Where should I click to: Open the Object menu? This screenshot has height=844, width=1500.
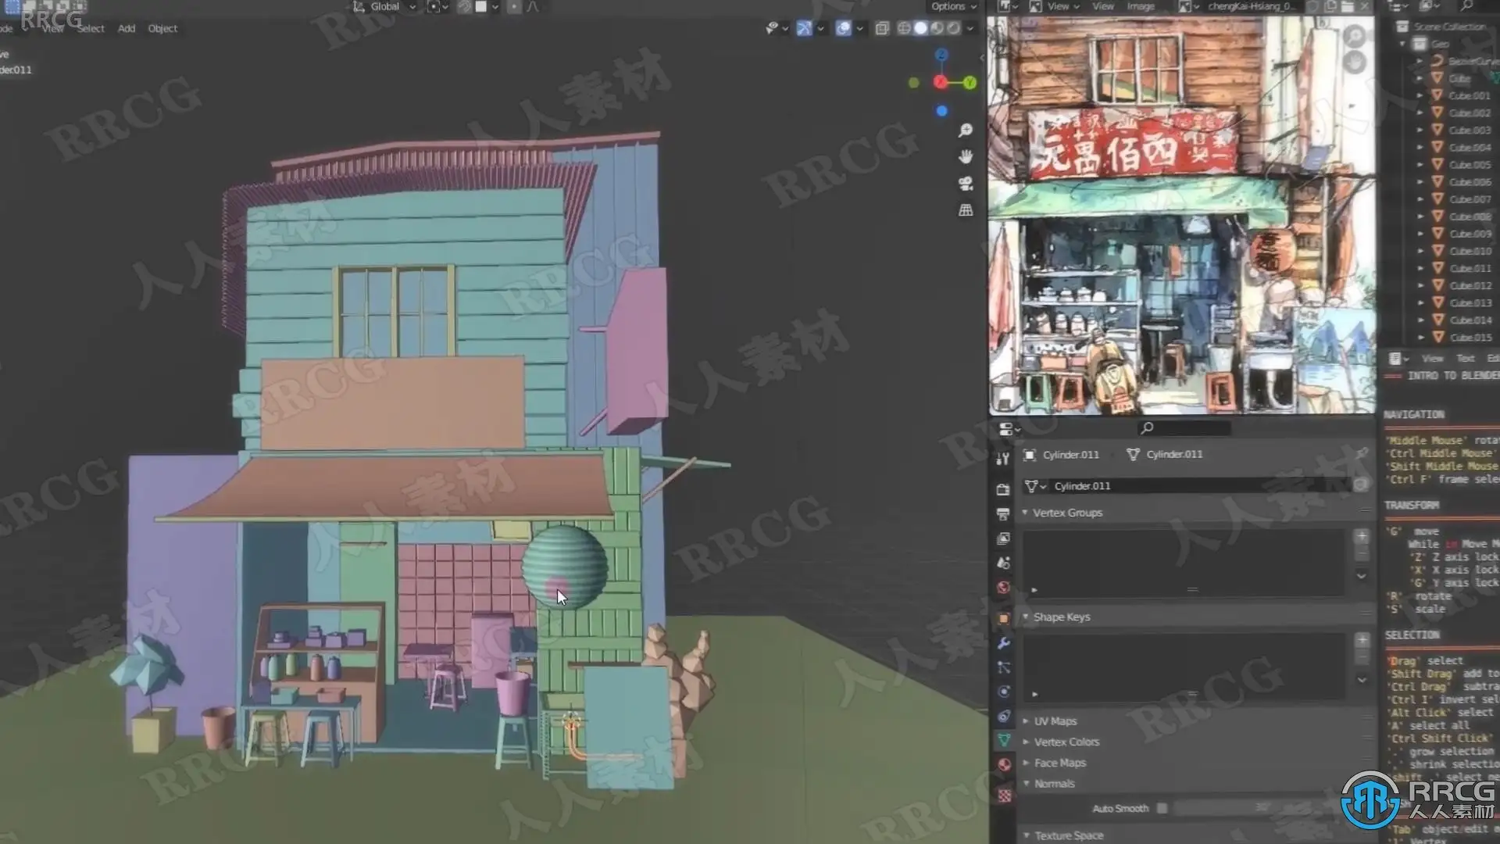(x=162, y=28)
